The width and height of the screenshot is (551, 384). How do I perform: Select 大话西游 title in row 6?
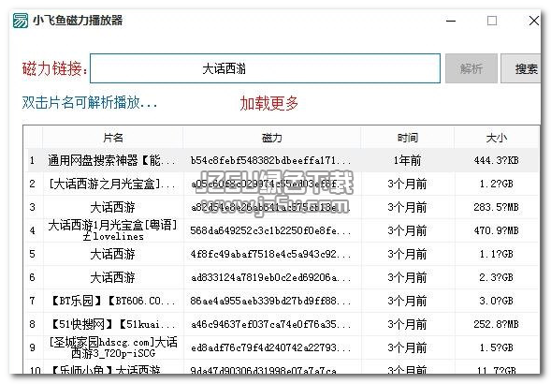(x=113, y=277)
